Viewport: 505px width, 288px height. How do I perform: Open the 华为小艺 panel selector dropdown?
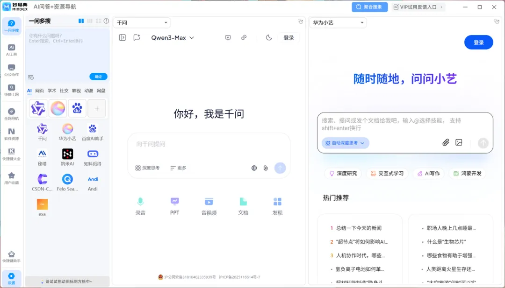click(338, 22)
